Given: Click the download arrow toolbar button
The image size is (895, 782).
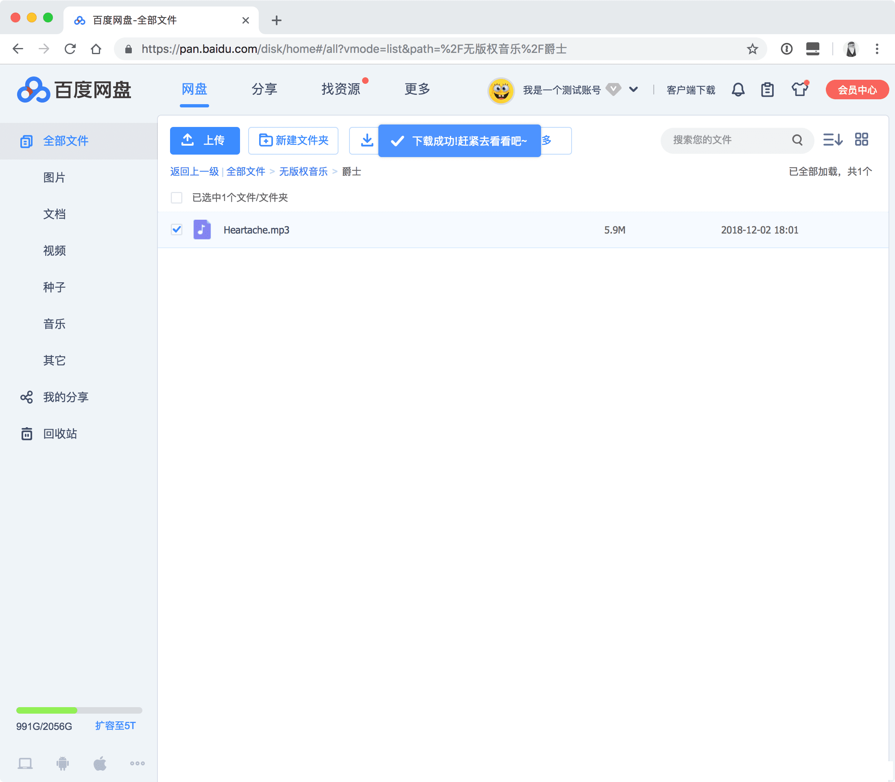Looking at the screenshot, I should tap(367, 140).
